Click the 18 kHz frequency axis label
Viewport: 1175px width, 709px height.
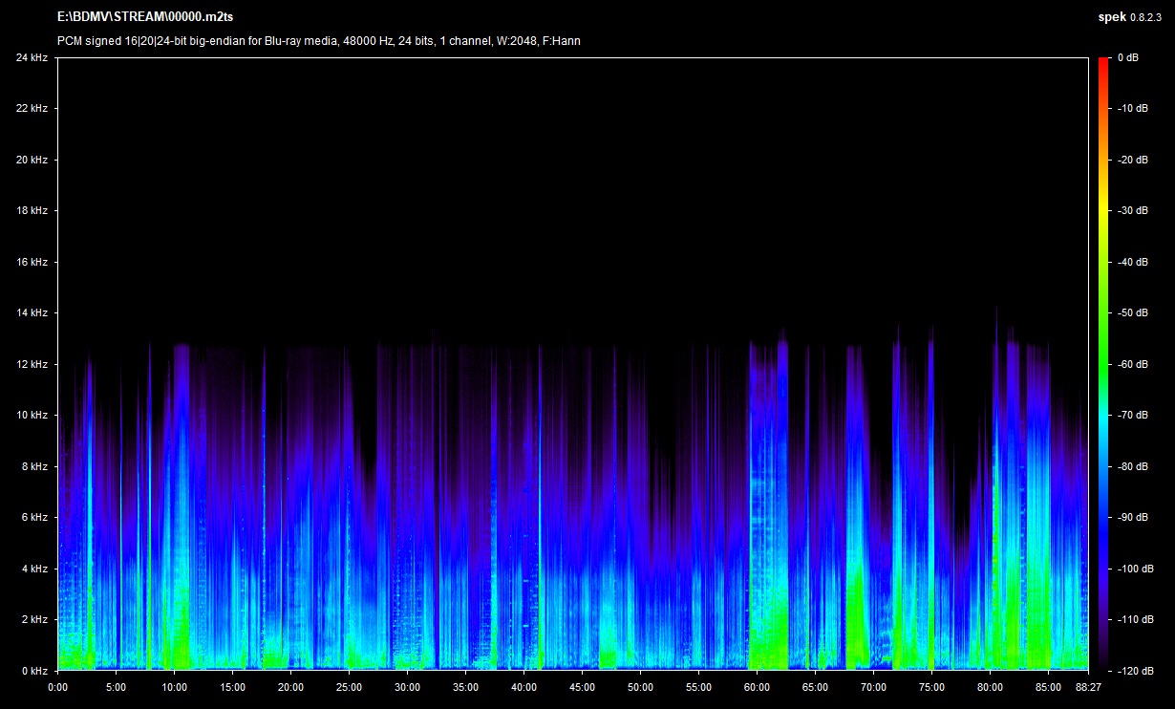(32, 210)
